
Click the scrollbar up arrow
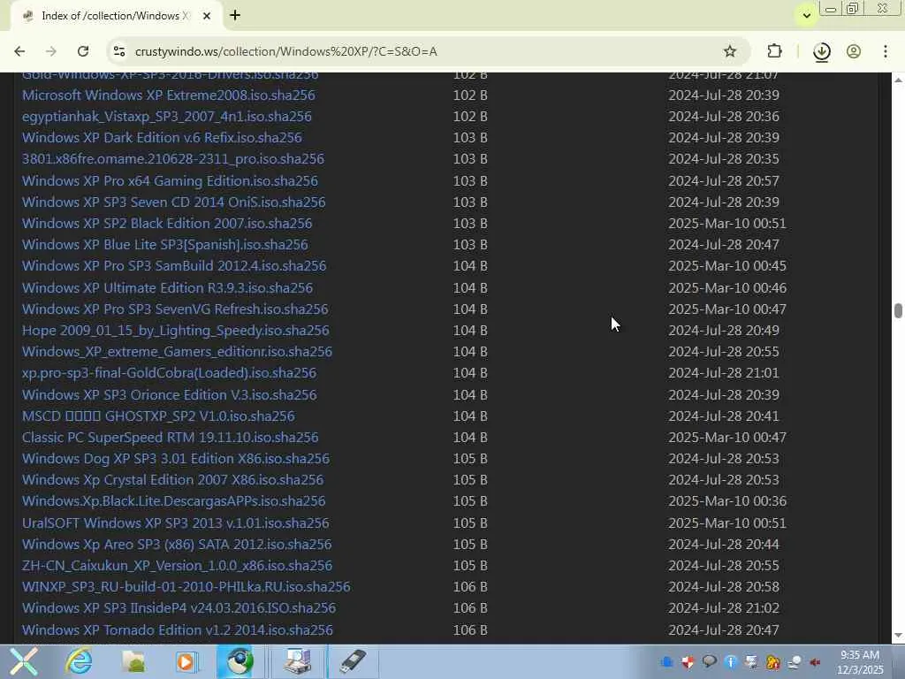(x=898, y=80)
